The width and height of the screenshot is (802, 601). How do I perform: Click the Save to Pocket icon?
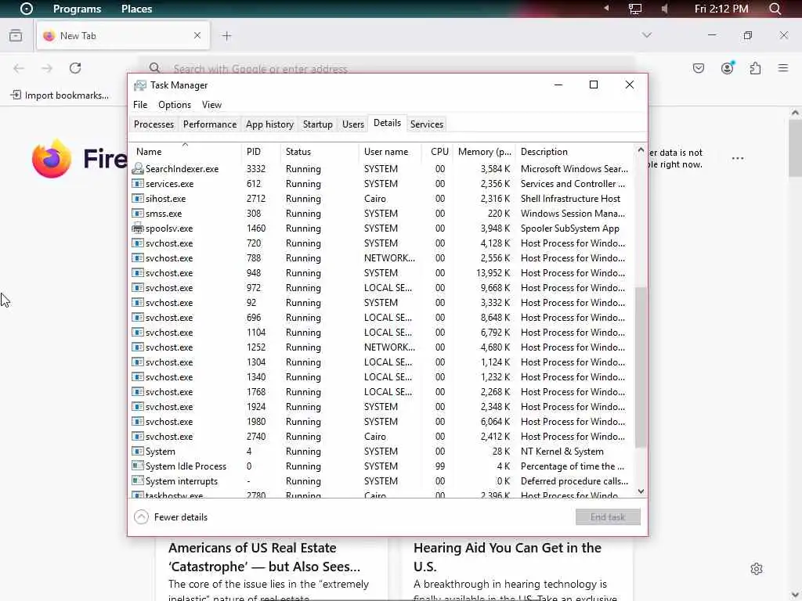(x=699, y=68)
